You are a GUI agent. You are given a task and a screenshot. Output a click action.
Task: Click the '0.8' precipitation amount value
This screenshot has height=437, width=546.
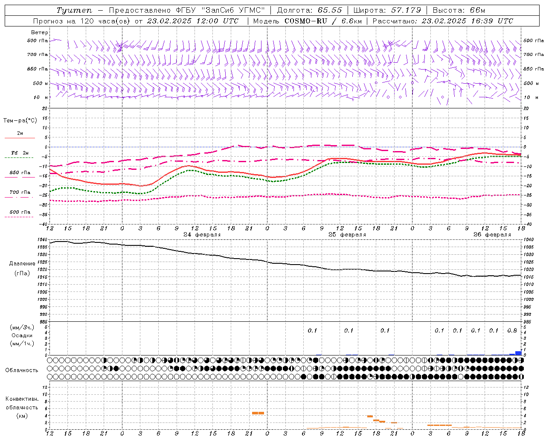click(512, 330)
